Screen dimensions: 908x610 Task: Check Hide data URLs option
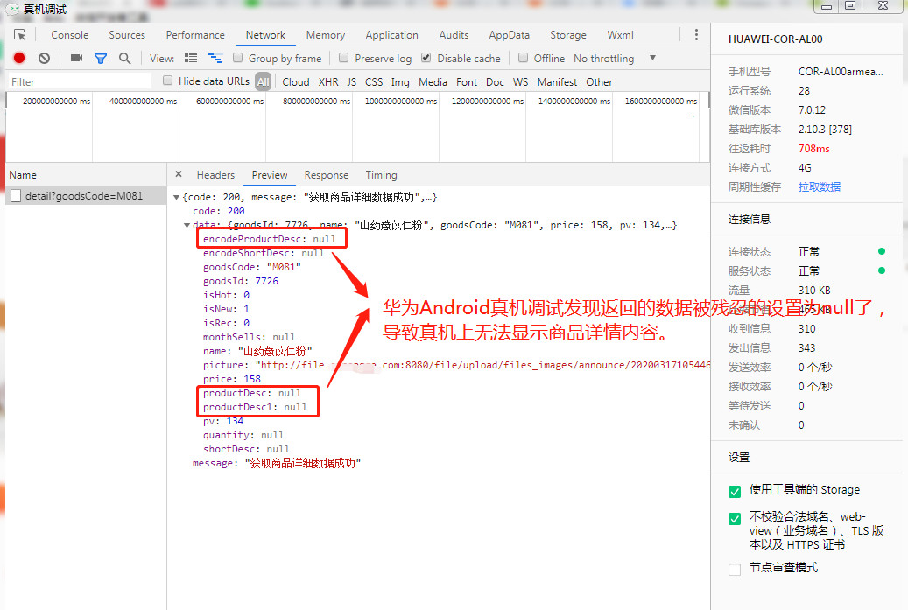(167, 81)
